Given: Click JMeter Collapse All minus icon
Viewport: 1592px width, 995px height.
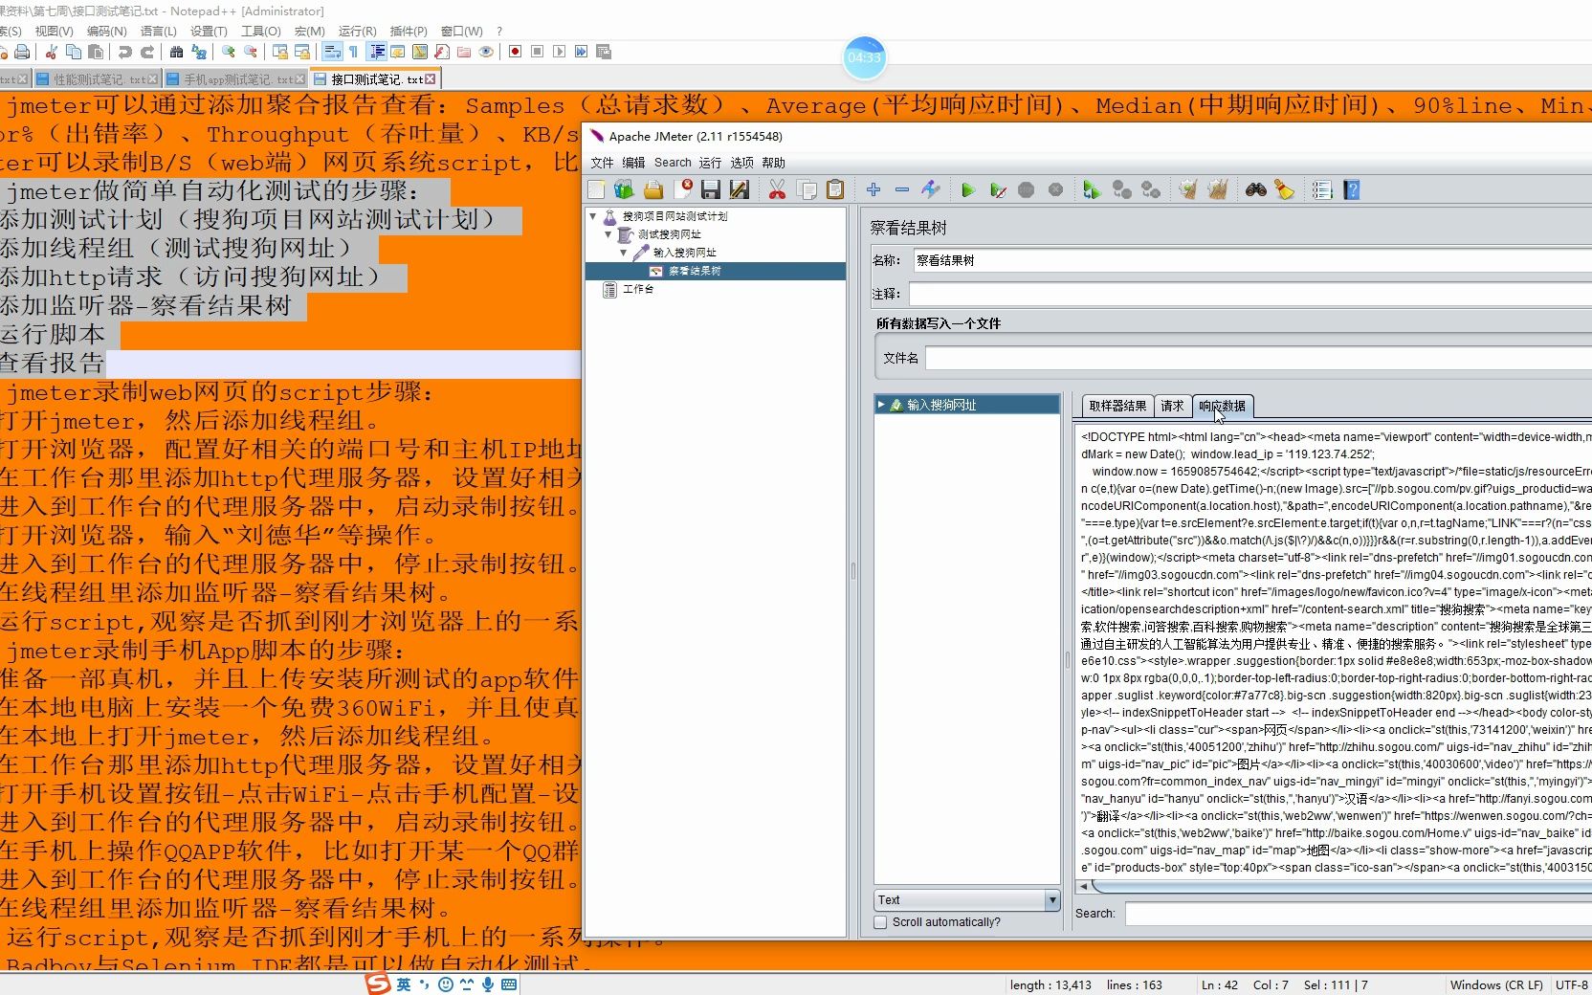Looking at the screenshot, I should pos(901,190).
